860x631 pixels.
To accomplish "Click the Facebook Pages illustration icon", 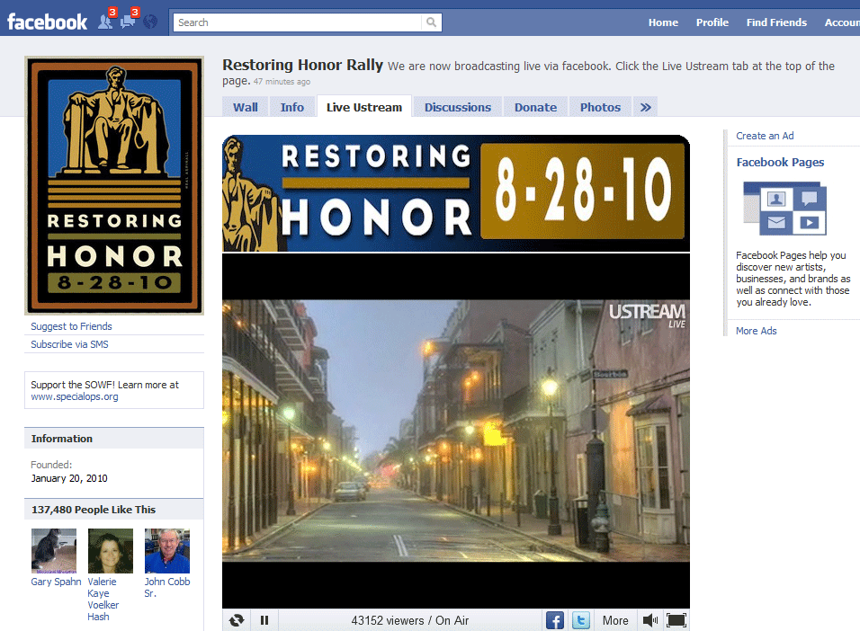I will click(x=784, y=209).
